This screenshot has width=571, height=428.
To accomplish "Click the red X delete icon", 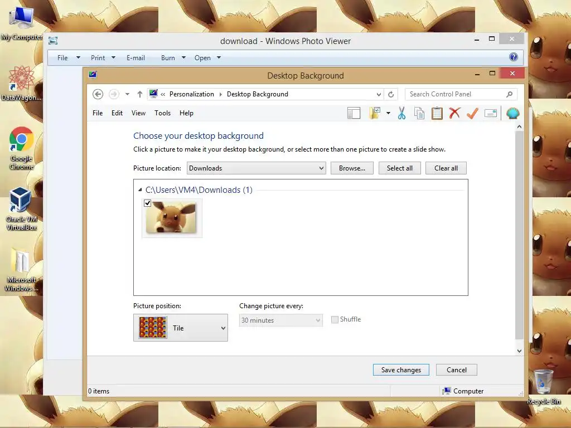I will point(454,113).
